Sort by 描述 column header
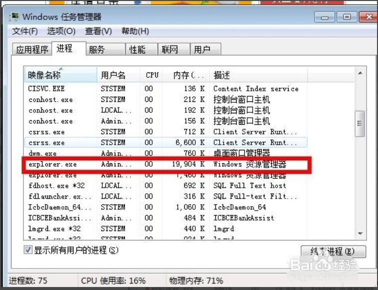Screen dimensions: 378x290 [259, 75]
